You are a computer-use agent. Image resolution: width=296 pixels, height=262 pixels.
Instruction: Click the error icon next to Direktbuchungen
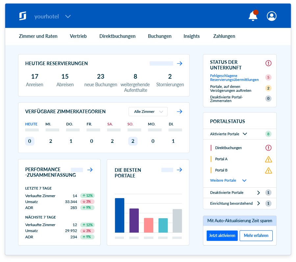pyautogui.click(x=268, y=148)
